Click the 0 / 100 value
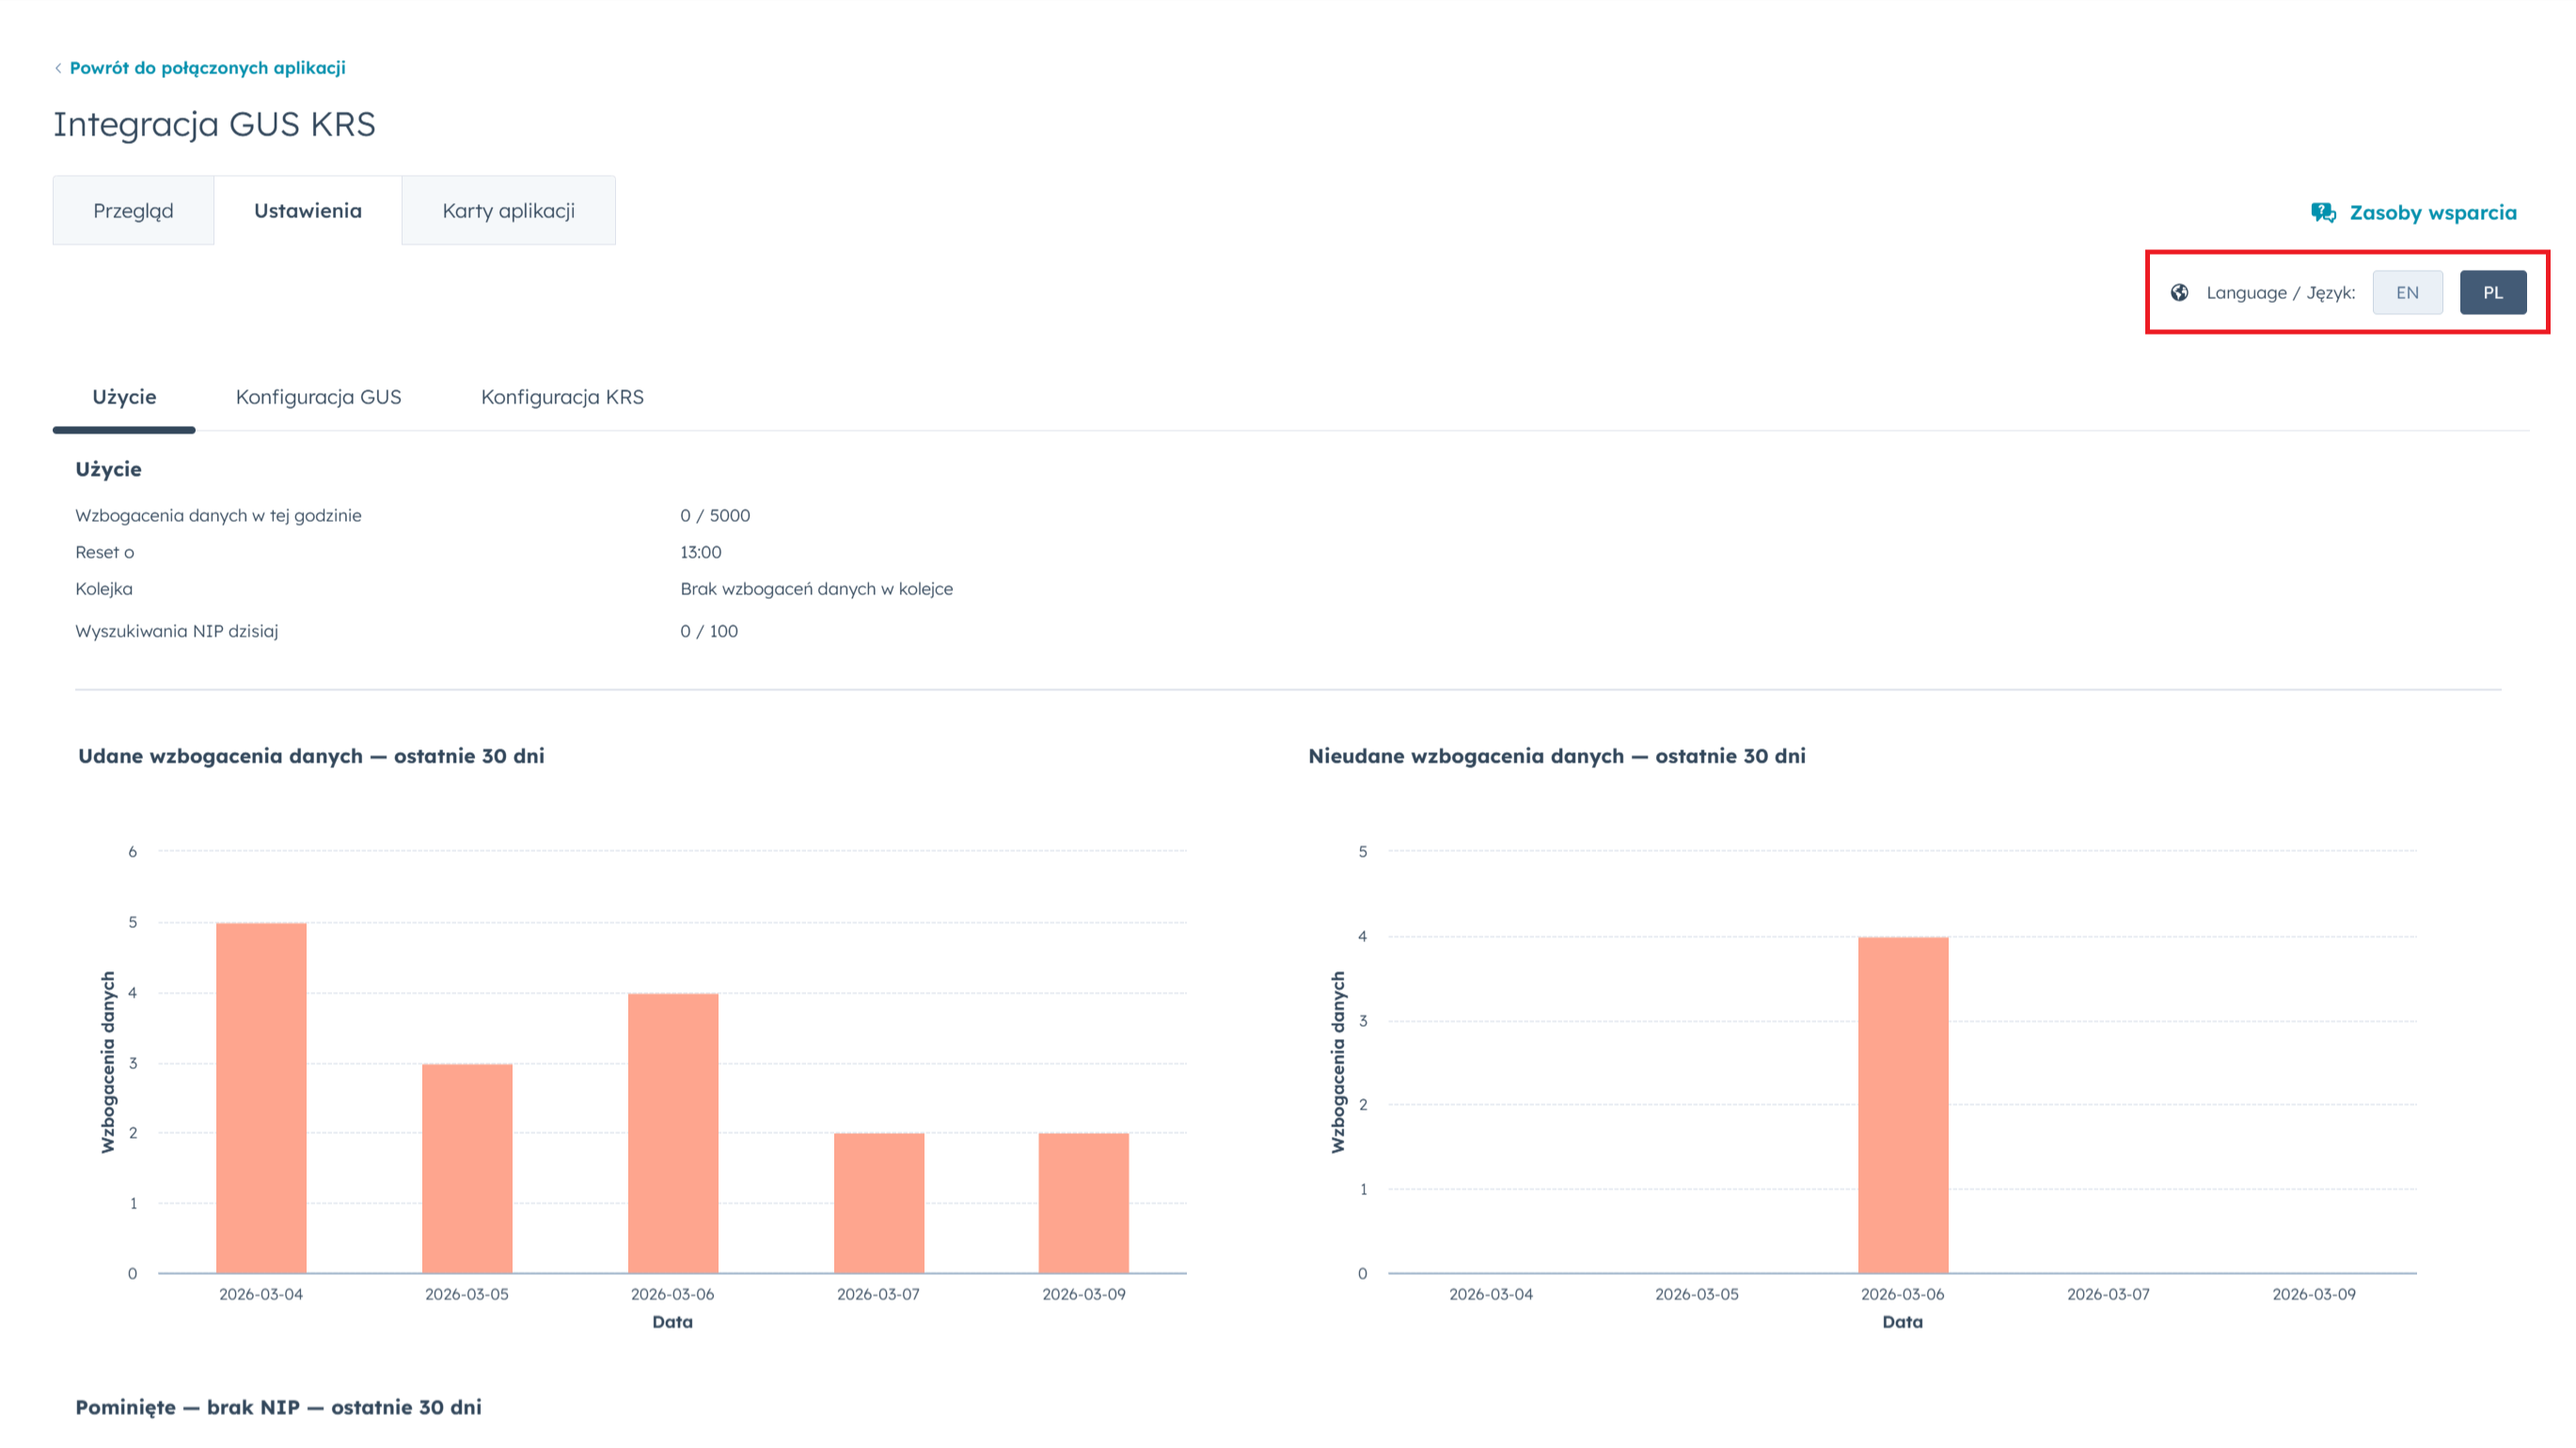Screen dimensions: 2576x1448 point(709,631)
